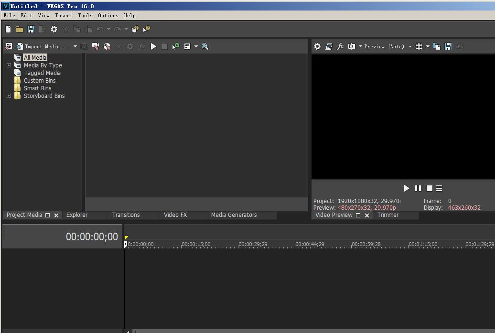
Task: Open the Interactive Tutorials hand icon
Action: 135,29
